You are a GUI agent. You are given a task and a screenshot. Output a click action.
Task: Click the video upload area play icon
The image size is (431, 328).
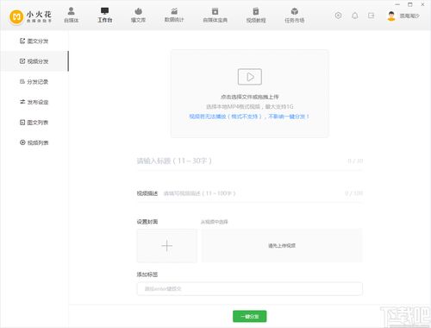click(x=250, y=77)
